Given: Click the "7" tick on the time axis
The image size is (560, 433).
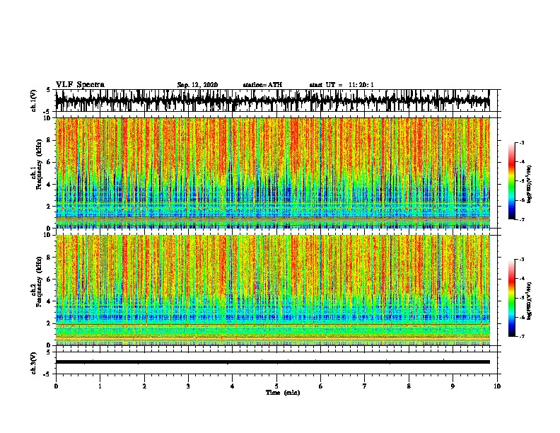Looking at the screenshot, I should [365, 386].
